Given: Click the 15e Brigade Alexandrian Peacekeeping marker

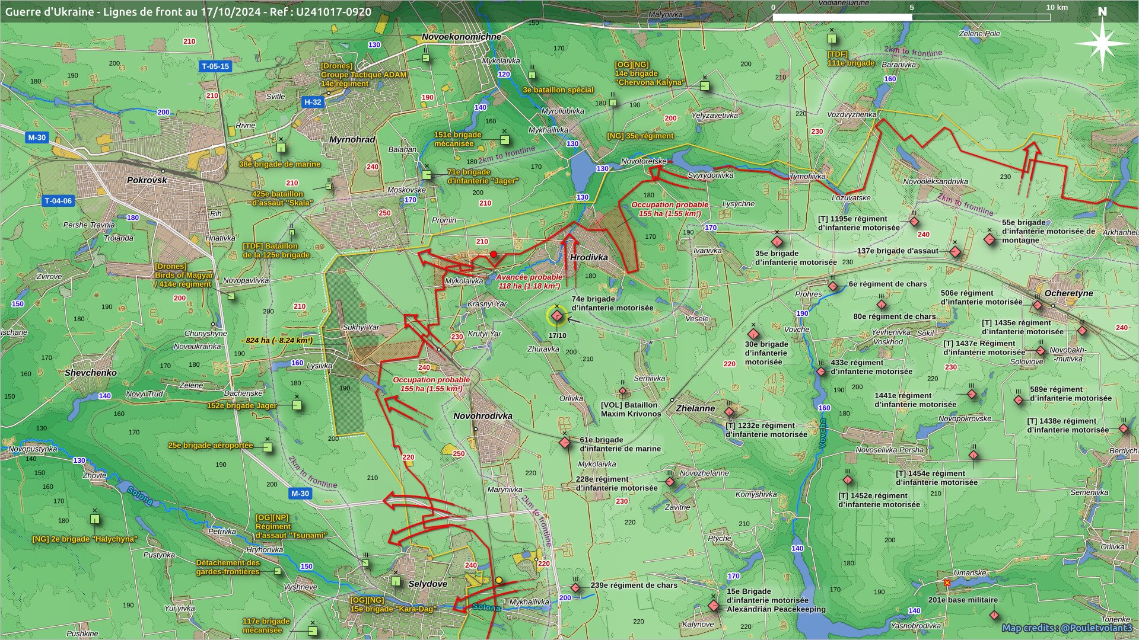Looking at the screenshot, I should 714,606.
